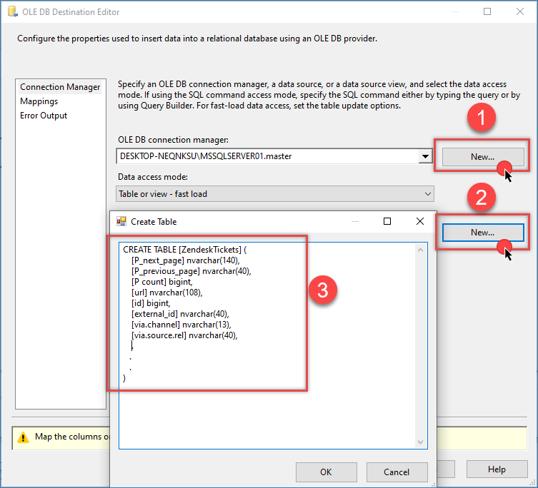The image size is (538, 488).
Task: Select the Error Output page
Action: pos(44,116)
